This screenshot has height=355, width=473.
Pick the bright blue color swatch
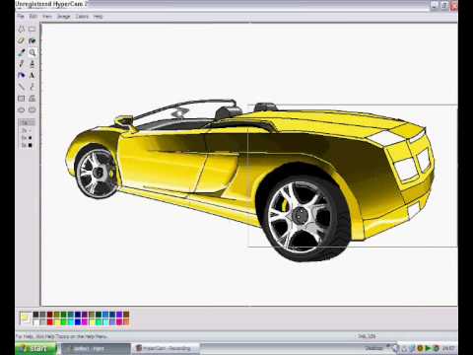(78, 321)
